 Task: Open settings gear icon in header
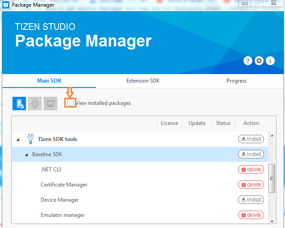259,61
